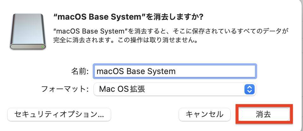Click the "この操作は取り消せません" sentence
The height and width of the screenshot is (131, 303).
pos(164,41)
